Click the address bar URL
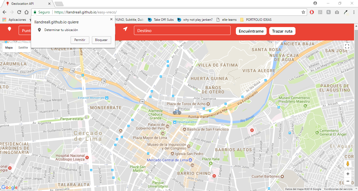This screenshot has height=191, width=358. [85, 12]
